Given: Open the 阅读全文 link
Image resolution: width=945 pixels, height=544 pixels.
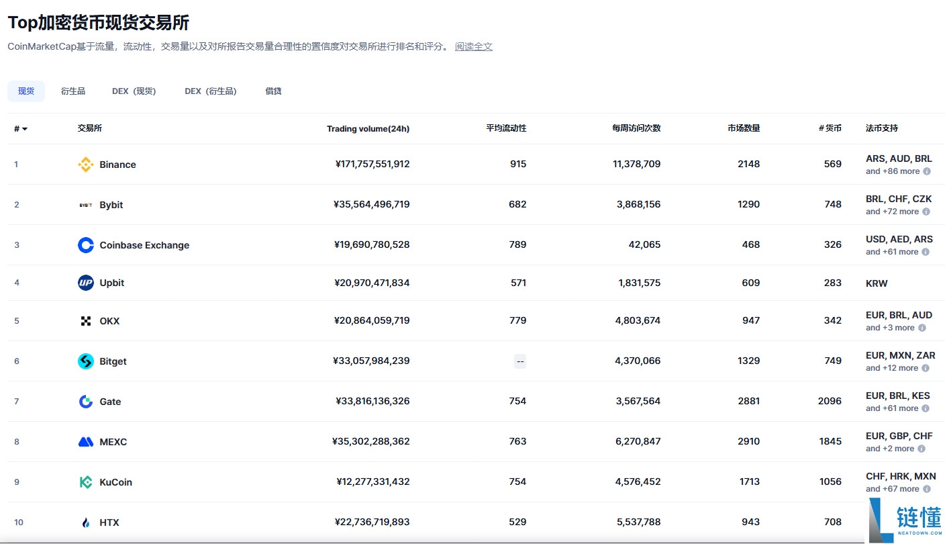Looking at the screenshot, I should [474, 46].
